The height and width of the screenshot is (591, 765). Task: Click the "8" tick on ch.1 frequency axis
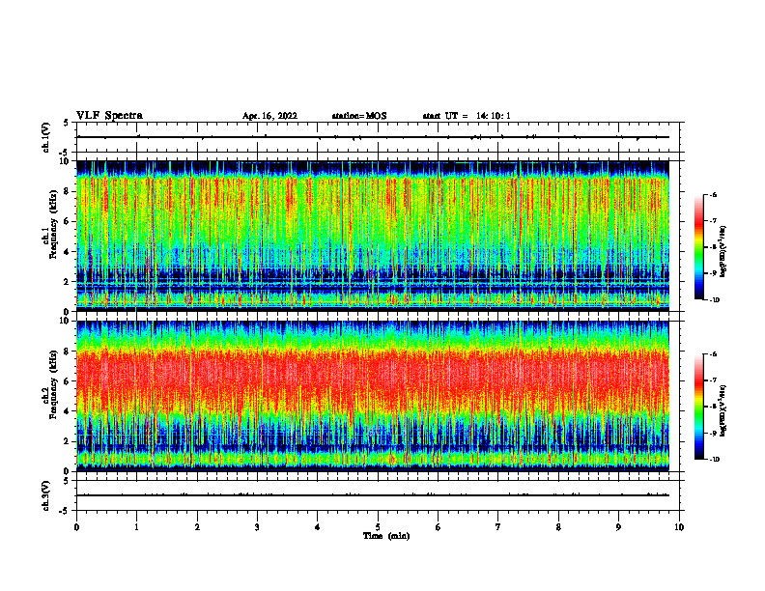tap(68, 191)
